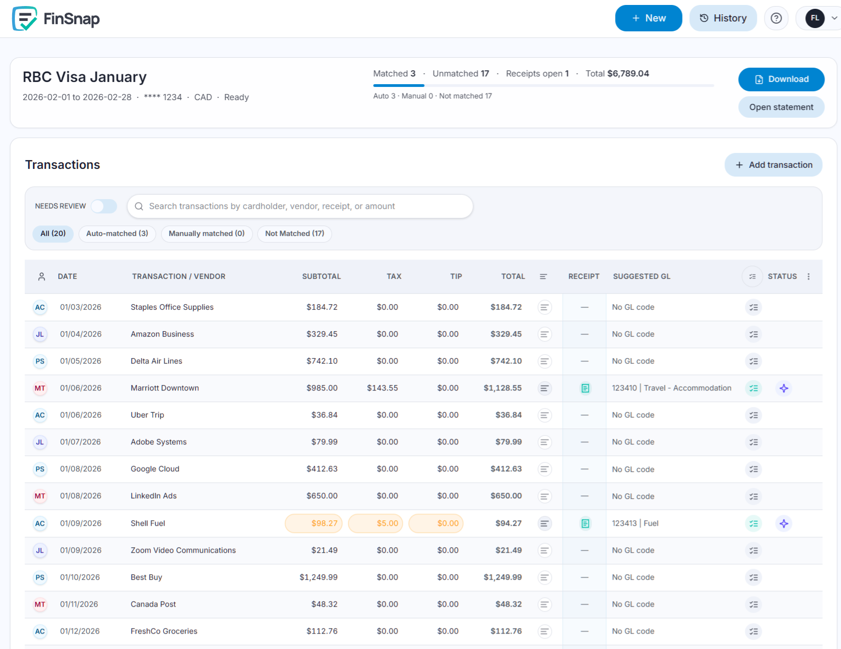Viewport: 841px width, 649px height.
Task: Click the Download button
Action: pos(781,79)
